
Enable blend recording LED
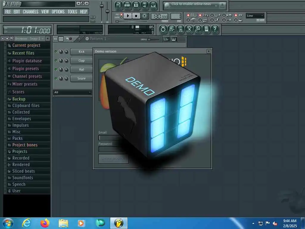pos(212,15)
